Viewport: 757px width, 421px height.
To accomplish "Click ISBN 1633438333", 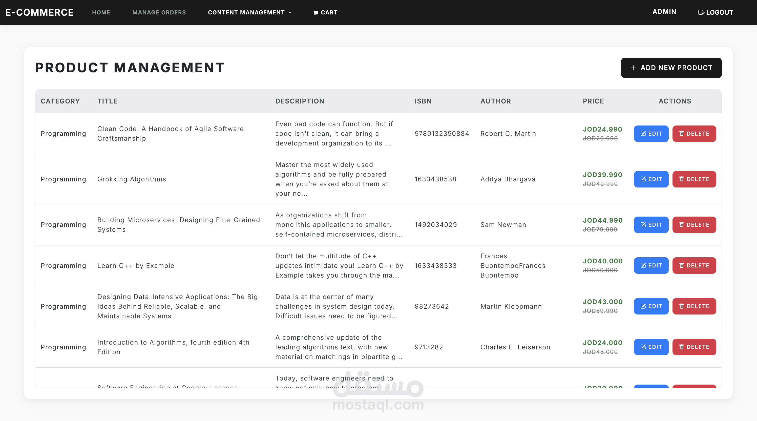I will (x=435, y=266).
